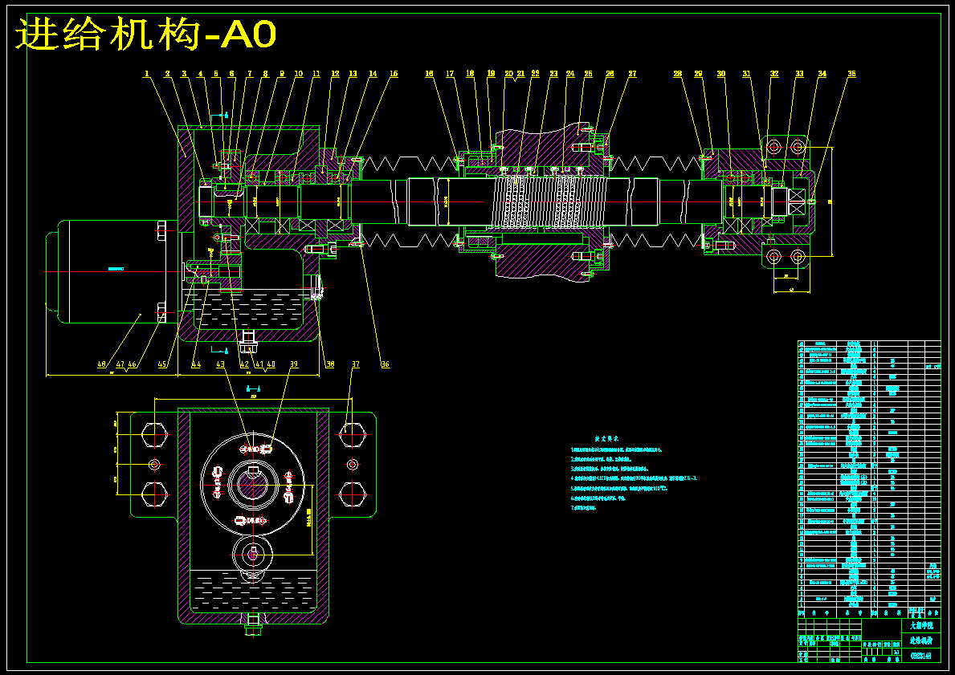955x675 pixels.
Task: Click item number 22 leader label
Action: pos(536,75)
